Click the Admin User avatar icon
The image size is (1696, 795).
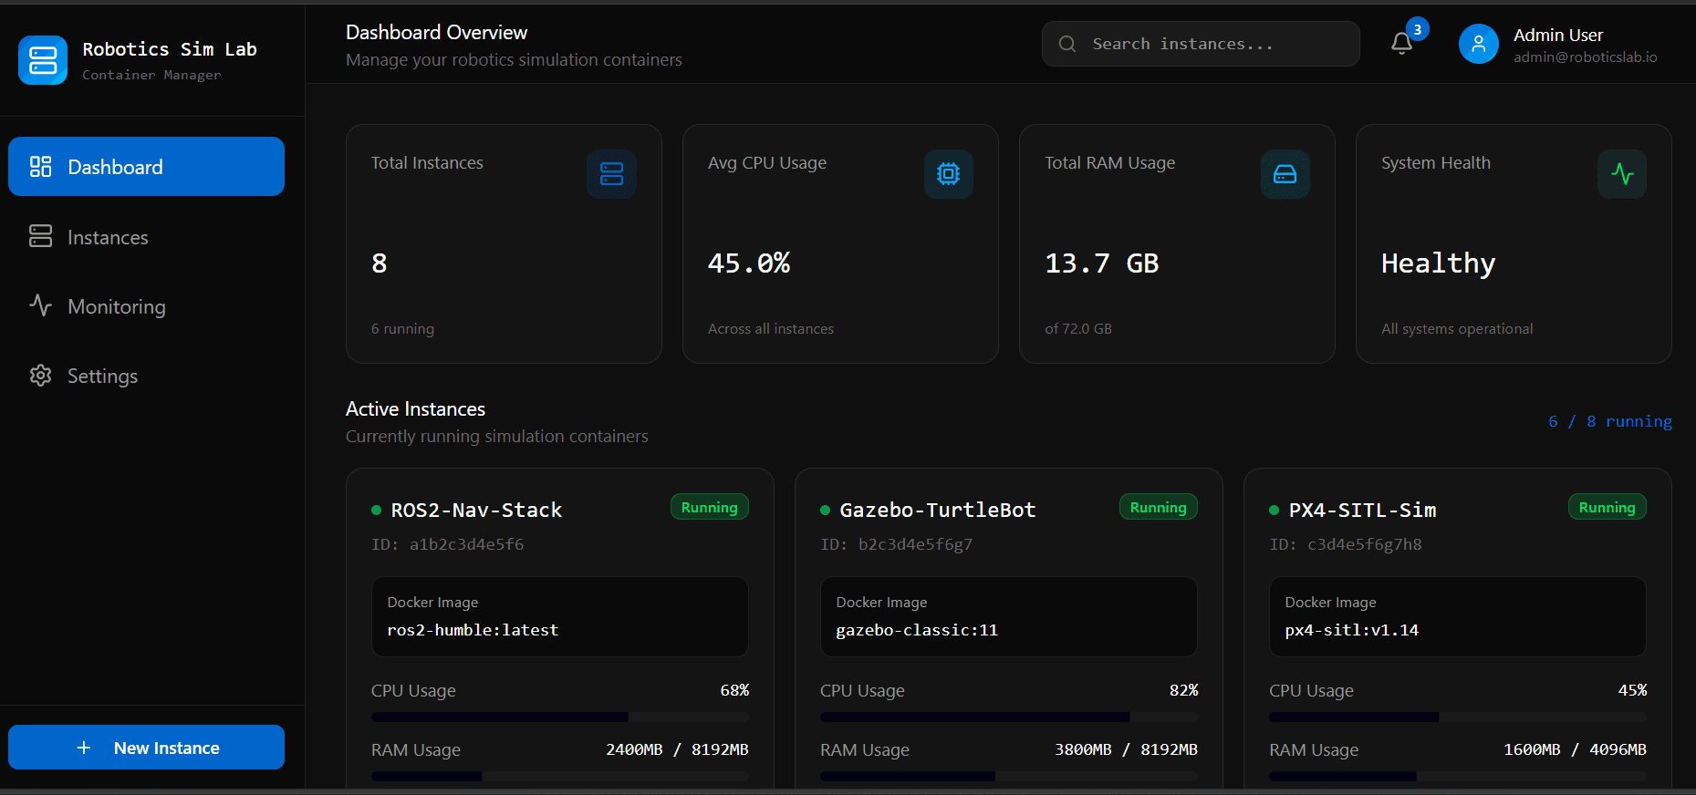[1478, 44]
